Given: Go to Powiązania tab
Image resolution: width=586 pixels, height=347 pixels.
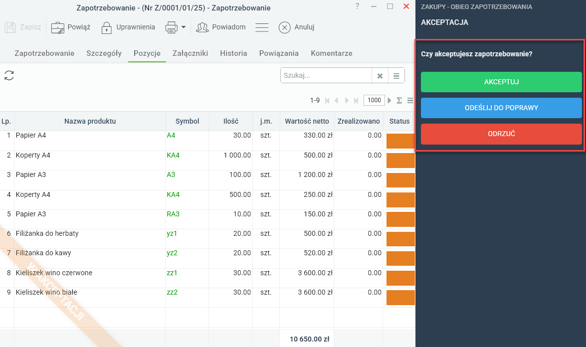Looking at the screenshot, I should pyautogui.click(x=279, y=53).
